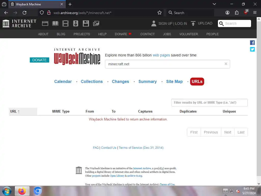
Task: Click the UPLOAD link
Action: pyautogui.click(x=205, y=23)
